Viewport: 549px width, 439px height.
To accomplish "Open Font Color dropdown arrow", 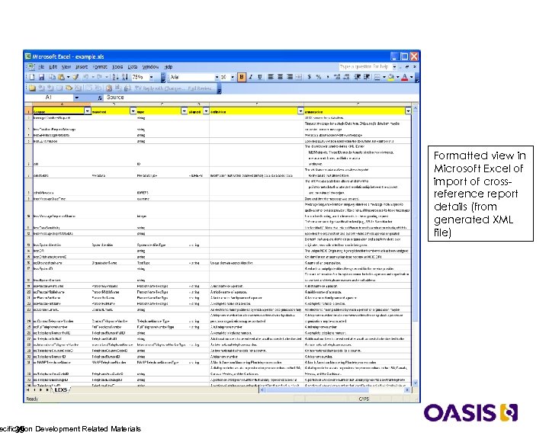I will pyautogui.click(x=412, y=77).
